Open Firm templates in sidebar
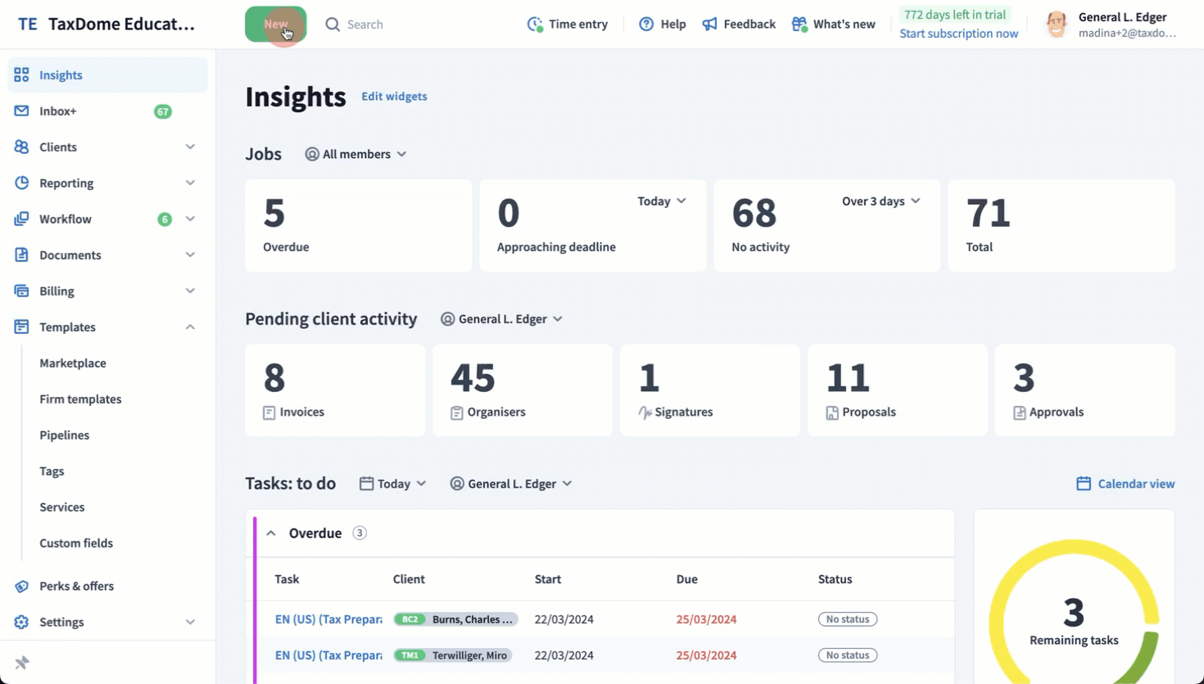 click(80, 399)
